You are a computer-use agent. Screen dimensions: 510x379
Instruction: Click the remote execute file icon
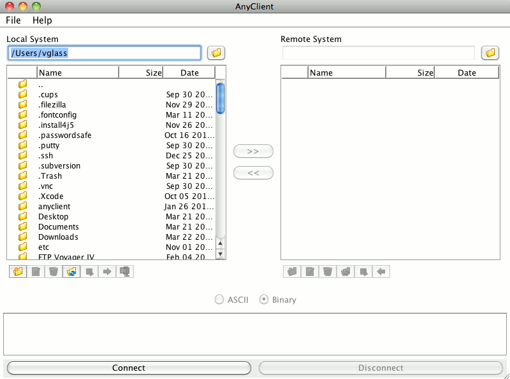pyautogui.click(x=363, y=272)
